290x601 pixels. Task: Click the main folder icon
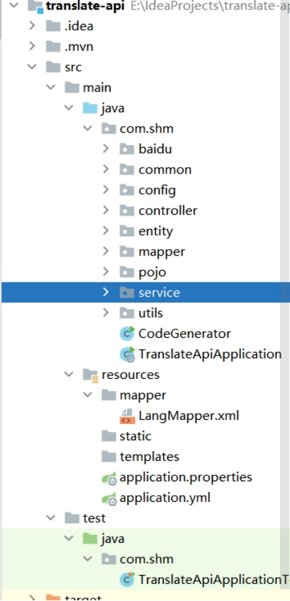pyautogui.click(x=72, y=88)
